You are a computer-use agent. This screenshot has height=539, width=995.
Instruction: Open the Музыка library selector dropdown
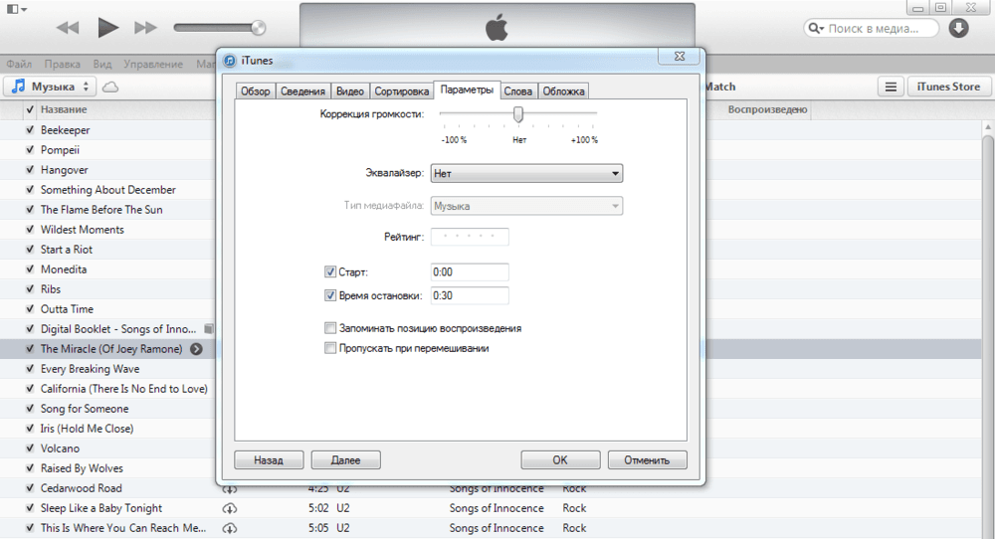tap(50, 87)
